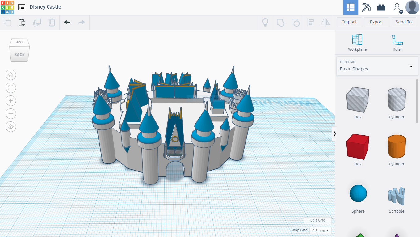Click the Tinkercad logo
Image resolution: width=420 pixels, height=237 pixels.
[x=7, y=7]
